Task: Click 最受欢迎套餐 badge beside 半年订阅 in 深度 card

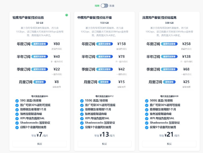Action: [169, 57]
